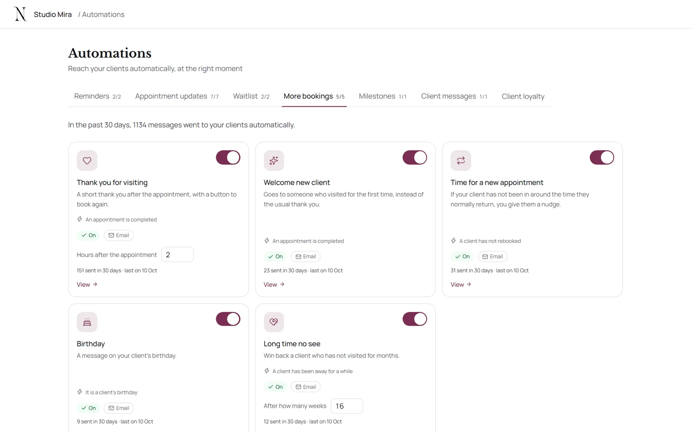The height and width of the screenshot is (432, 691).
Task: Click Email badge on Long time no see card
Action: (306, 387)
